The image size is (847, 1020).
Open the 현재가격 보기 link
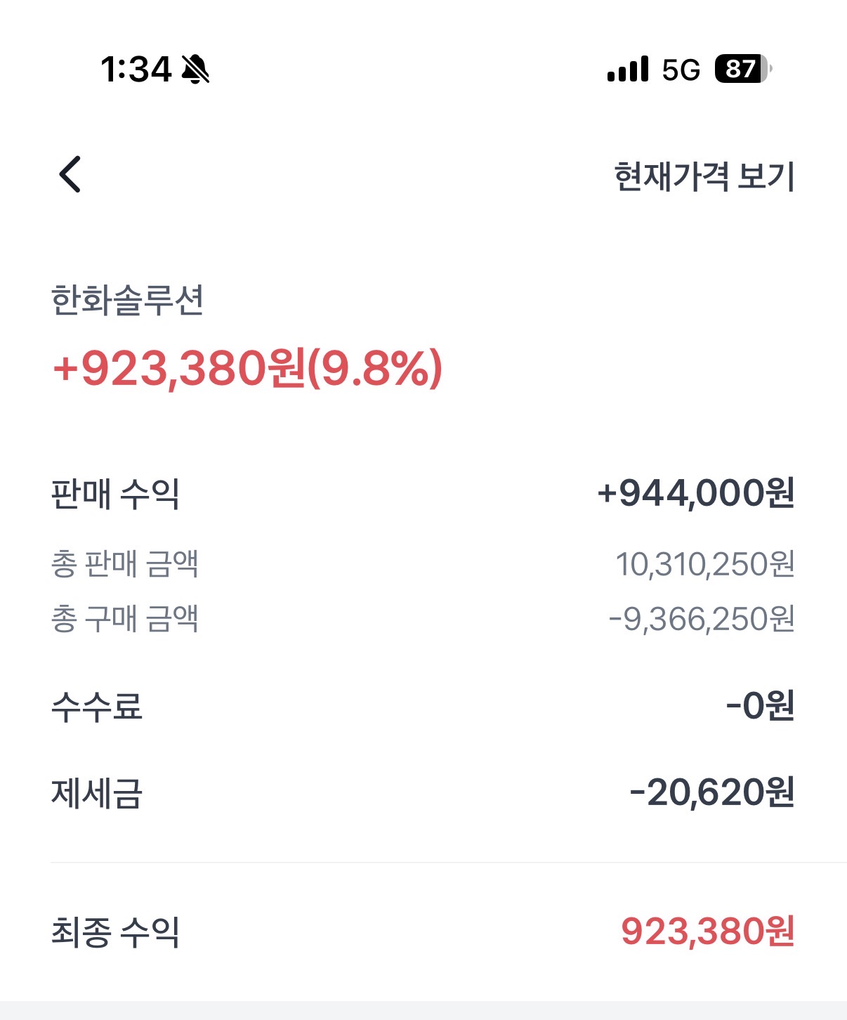[704, 176]
